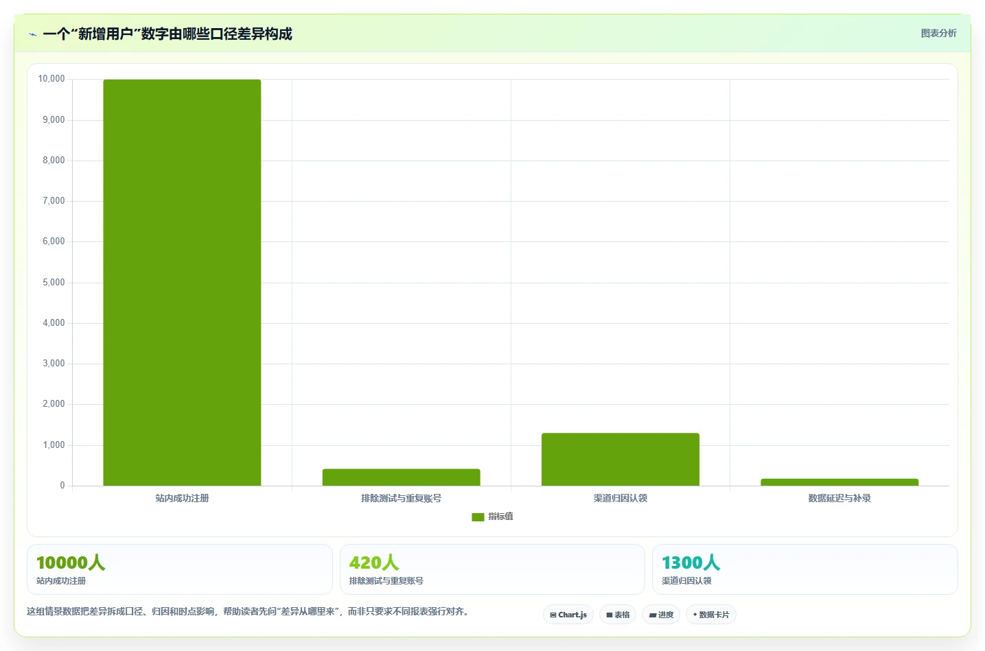985x651 pixels.
Task: Click x-axis label 站内成功注册
Action: point(182,498)
